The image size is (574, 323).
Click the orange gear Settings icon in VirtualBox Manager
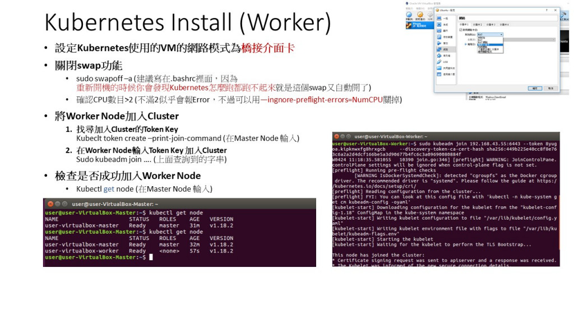tap(420, 15)
